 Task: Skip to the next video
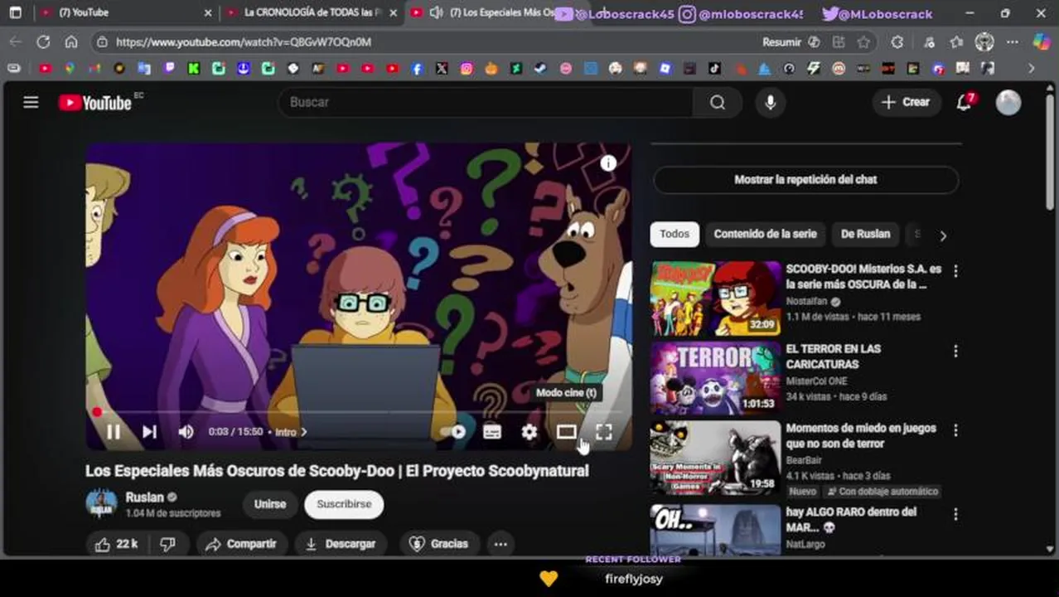[149, 431]
